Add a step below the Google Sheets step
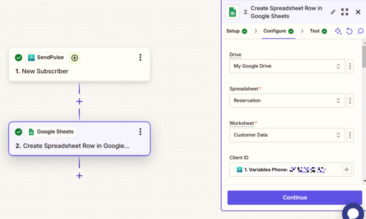Image resolution: width=366 pixels, height=219 pixels. [x=79, y=176]
